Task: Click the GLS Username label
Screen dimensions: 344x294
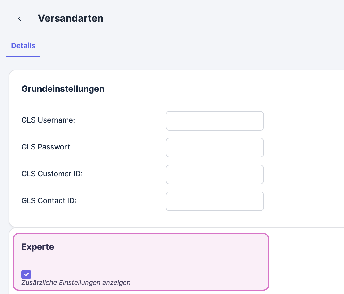Action: click(48, 120)
